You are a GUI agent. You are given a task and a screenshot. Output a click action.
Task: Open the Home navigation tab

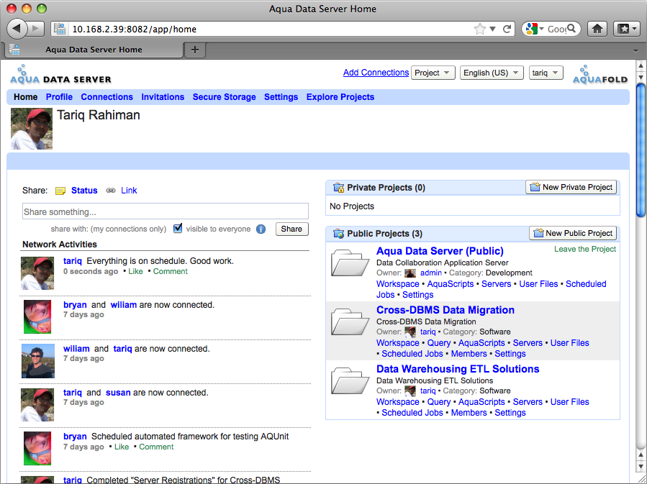click(x=26, y=97)
